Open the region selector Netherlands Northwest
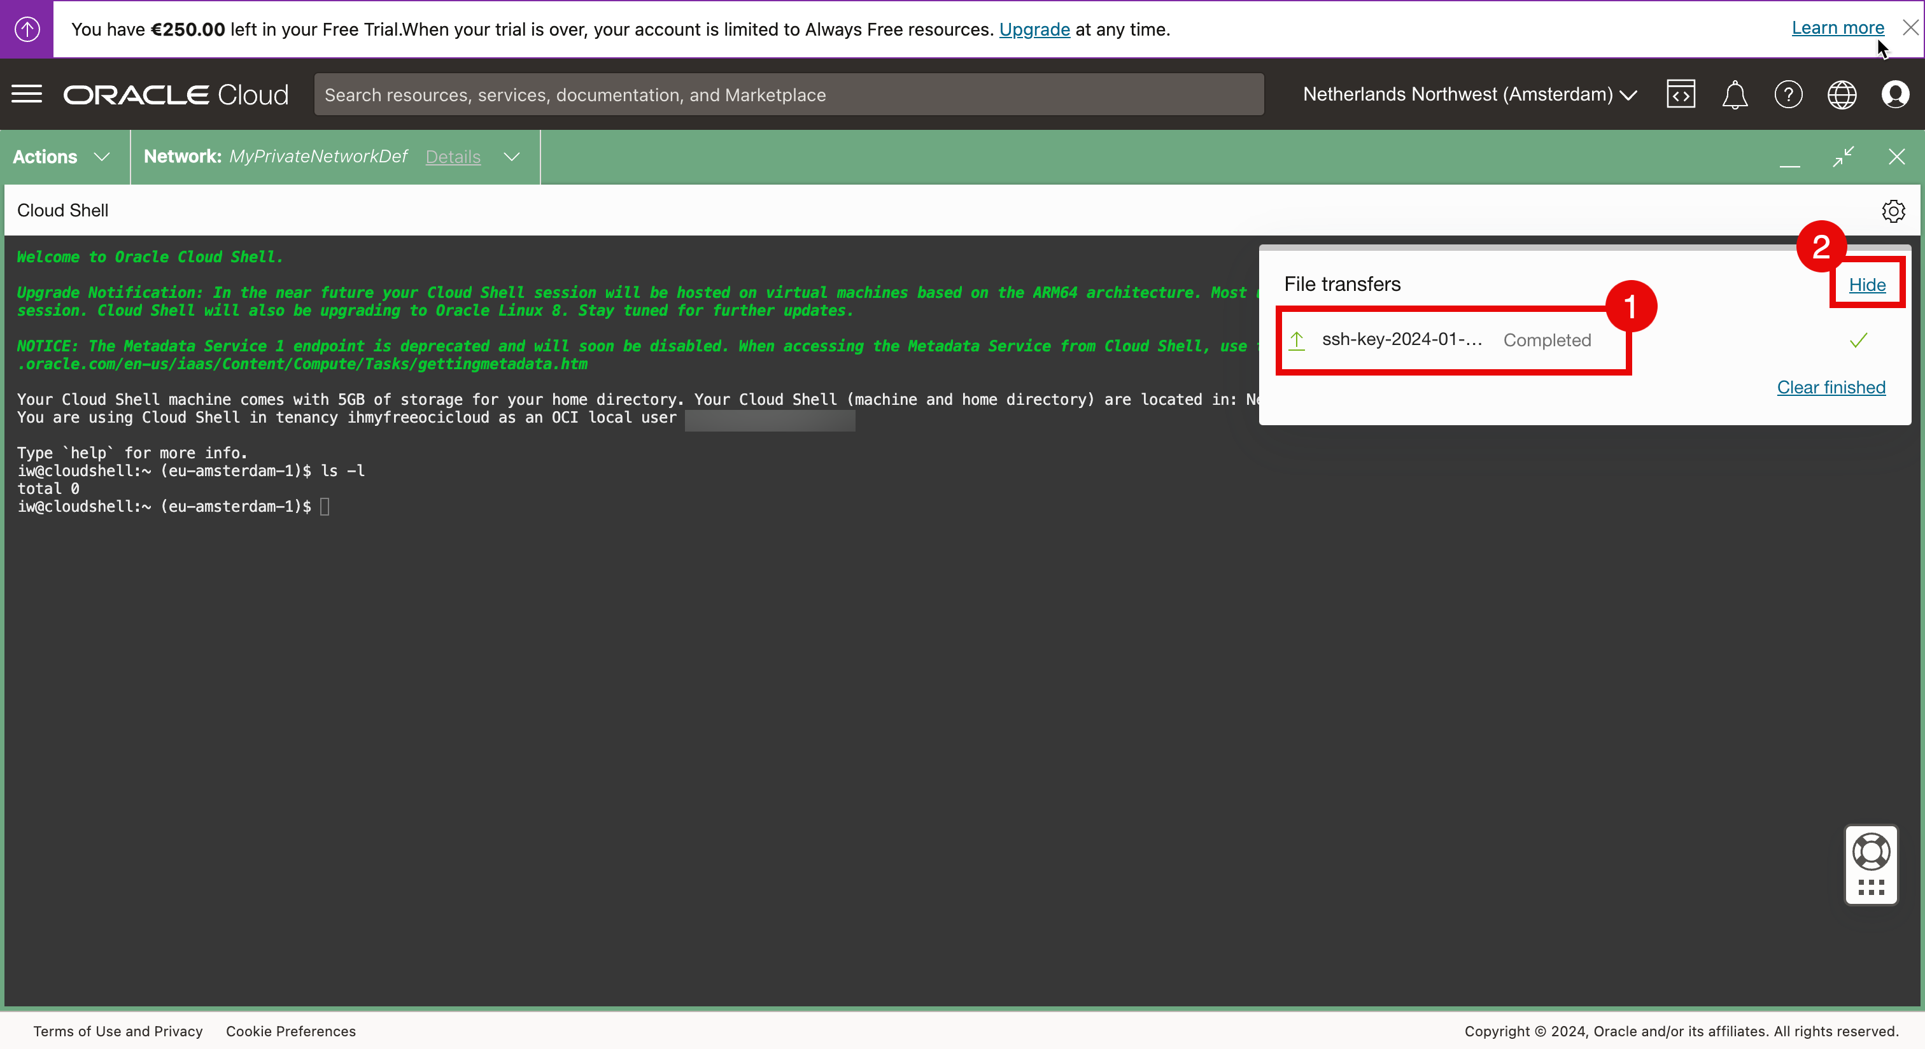Image resolution: width=1925 pixels, height=1049 pixels. tap(1469, 95)
